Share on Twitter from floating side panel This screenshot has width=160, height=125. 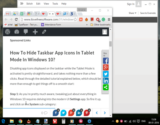point(106,74)
